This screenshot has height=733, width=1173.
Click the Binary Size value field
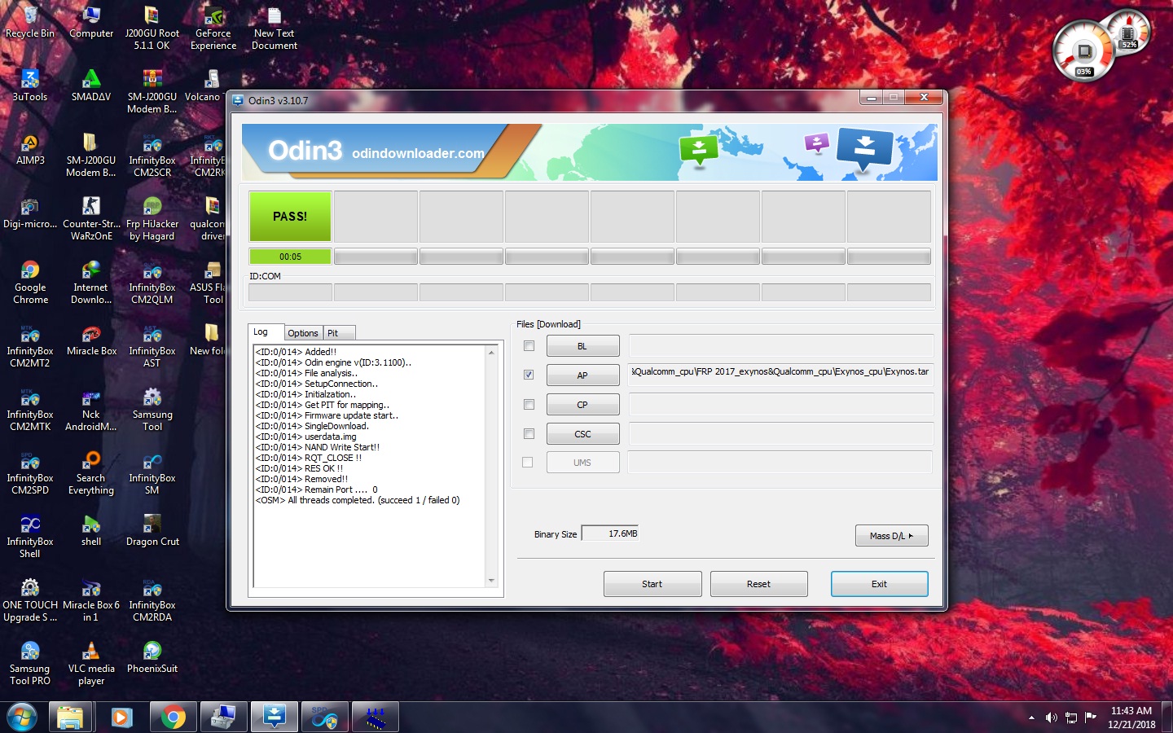(610, 533)
